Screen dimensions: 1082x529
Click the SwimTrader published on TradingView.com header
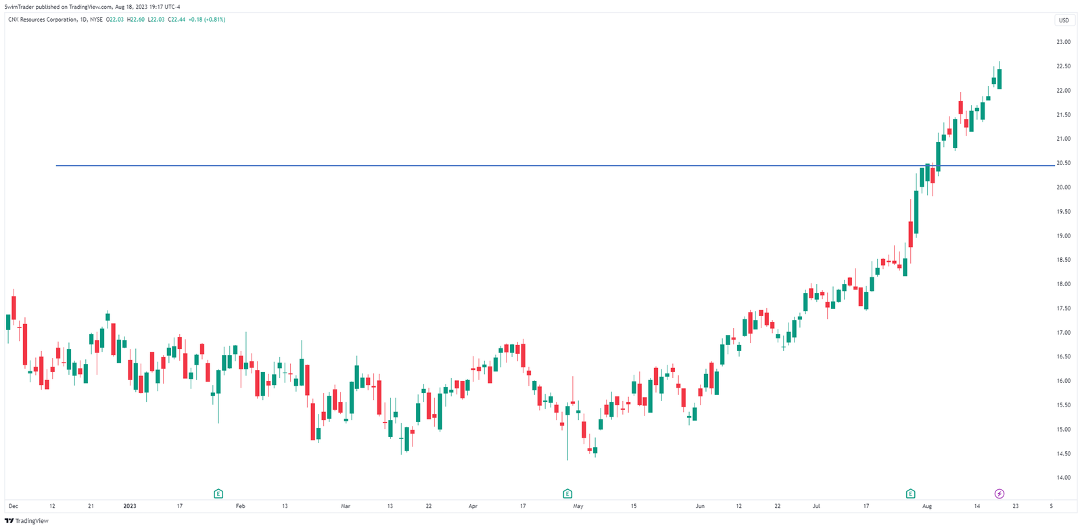(92, 7)
